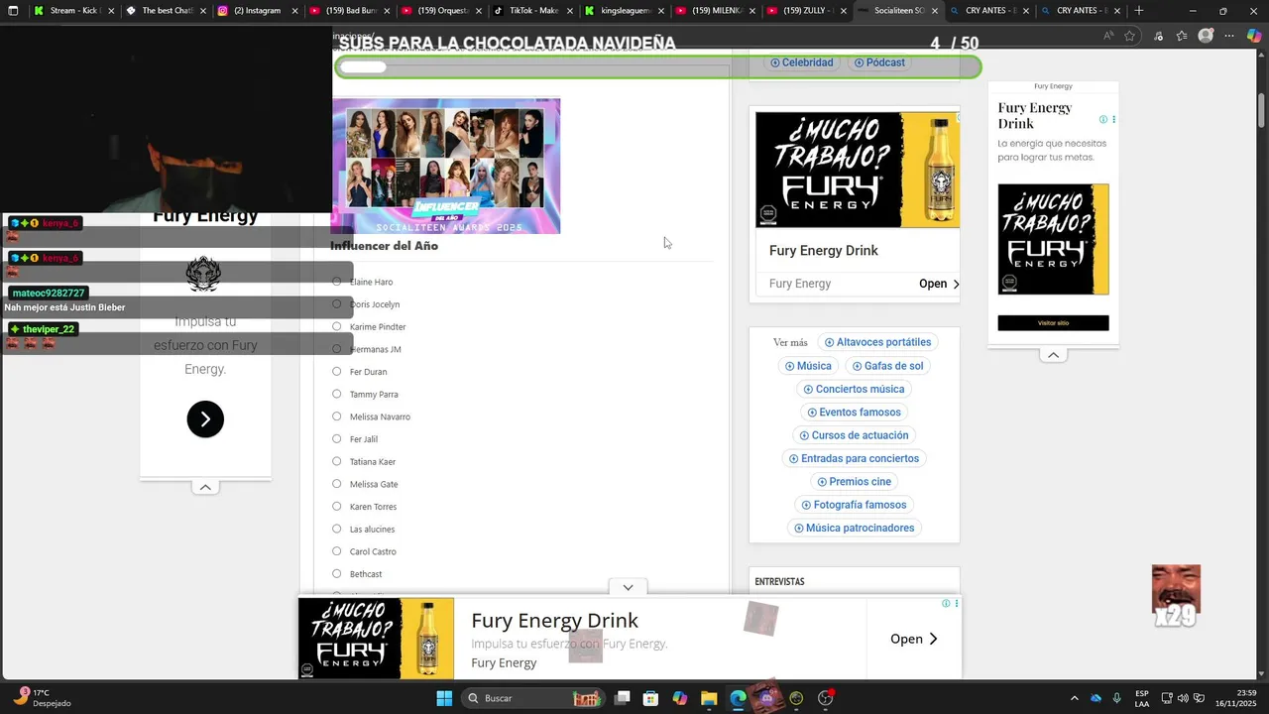1269x714 pixels.
Task: Choose Las alucines in the poll
Action: [x=337, y=529]
